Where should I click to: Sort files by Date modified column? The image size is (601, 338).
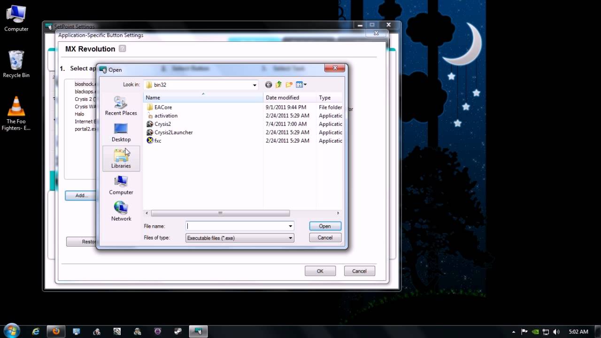tap(290, 98)
